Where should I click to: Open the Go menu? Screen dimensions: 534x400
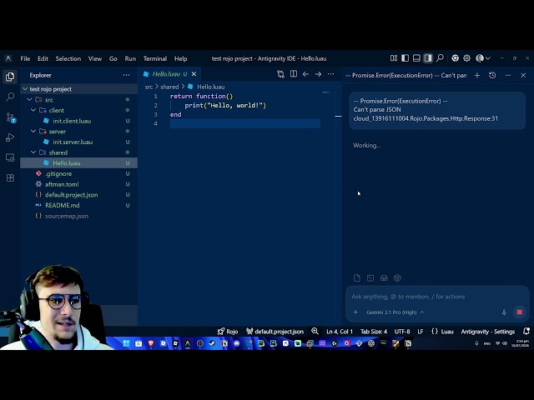point(113,58)
